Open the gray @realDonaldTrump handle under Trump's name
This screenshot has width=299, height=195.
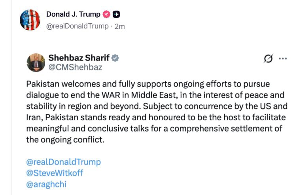coord(77,26)
